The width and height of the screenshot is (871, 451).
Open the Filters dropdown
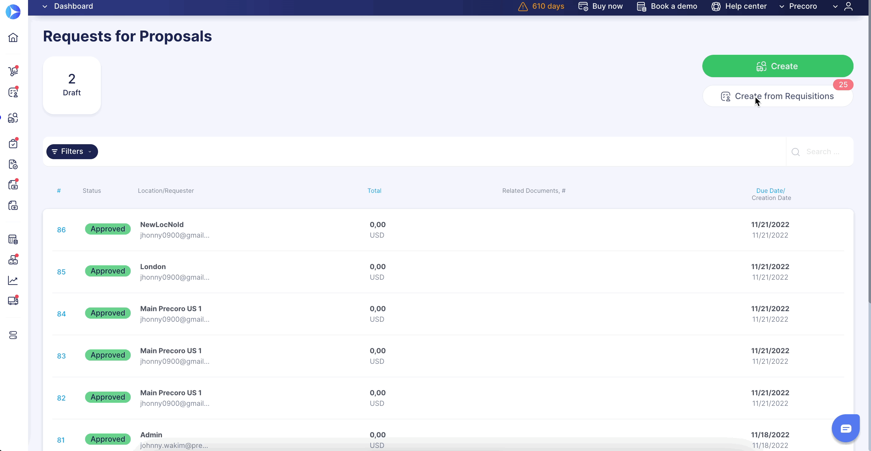pos(72,152)
